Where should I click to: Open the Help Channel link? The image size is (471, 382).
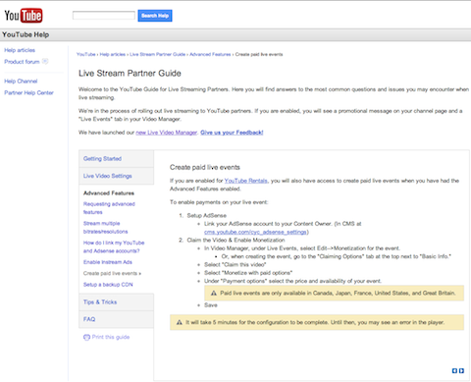click(21, 82)
